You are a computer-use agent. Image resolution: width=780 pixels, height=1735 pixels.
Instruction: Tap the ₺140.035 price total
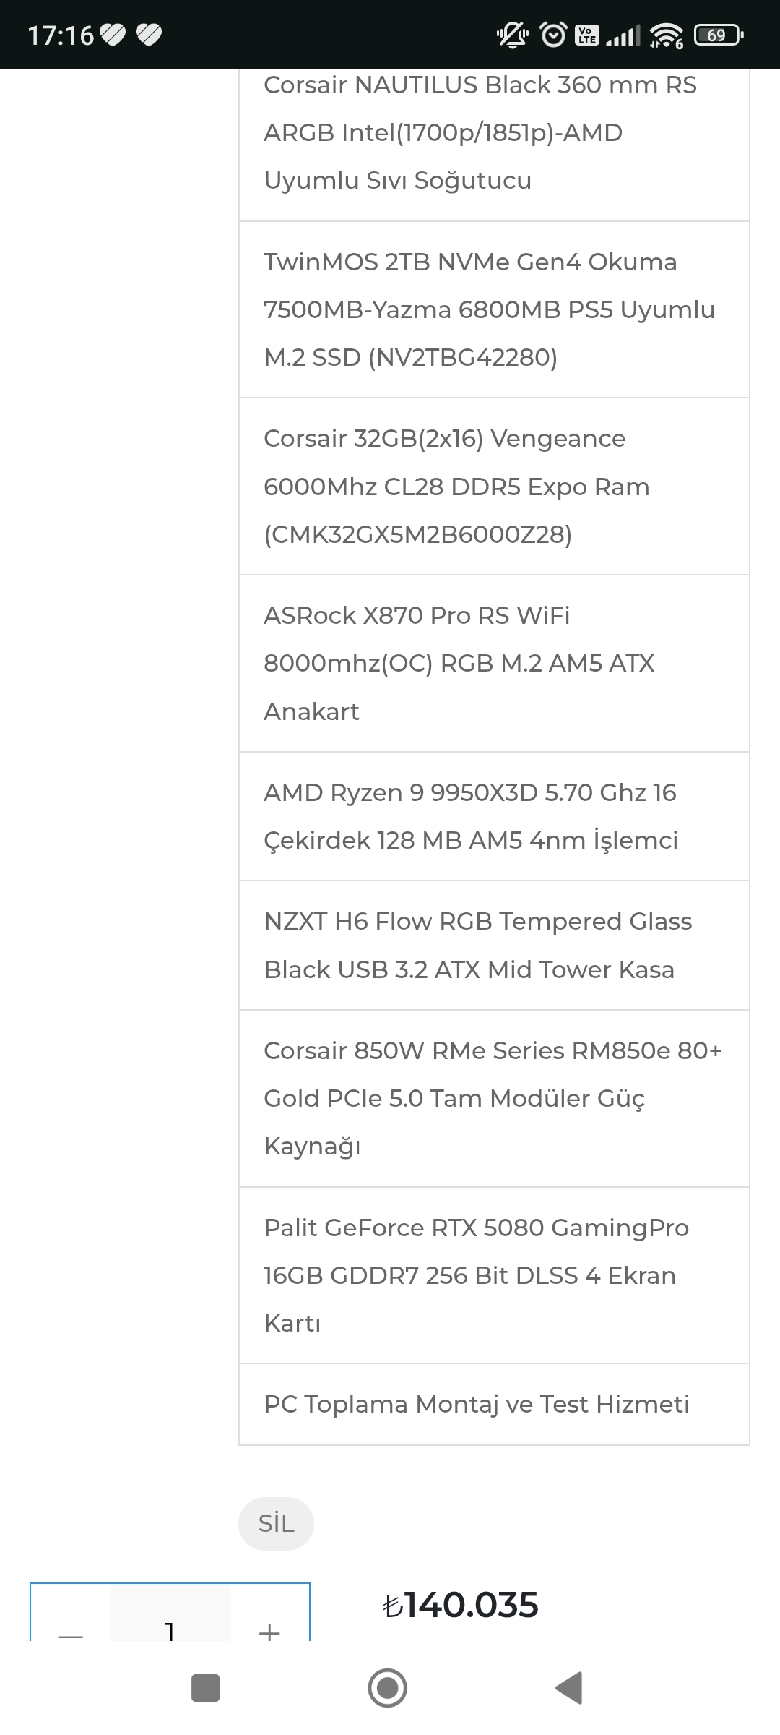461,1605
